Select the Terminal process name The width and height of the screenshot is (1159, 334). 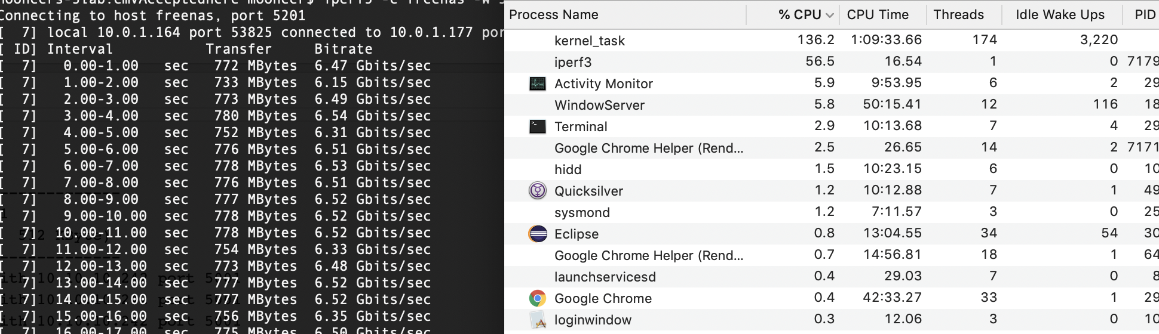click(581, 126)
